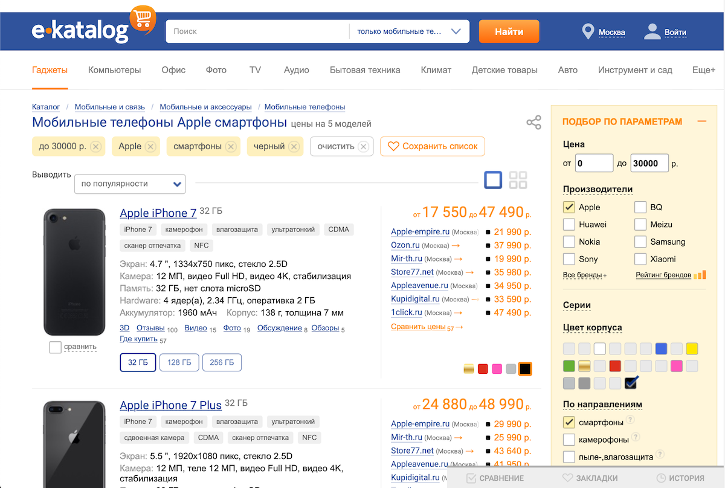
Task: Check the Sony manufacturer checkbox
Action: (569, 259)
